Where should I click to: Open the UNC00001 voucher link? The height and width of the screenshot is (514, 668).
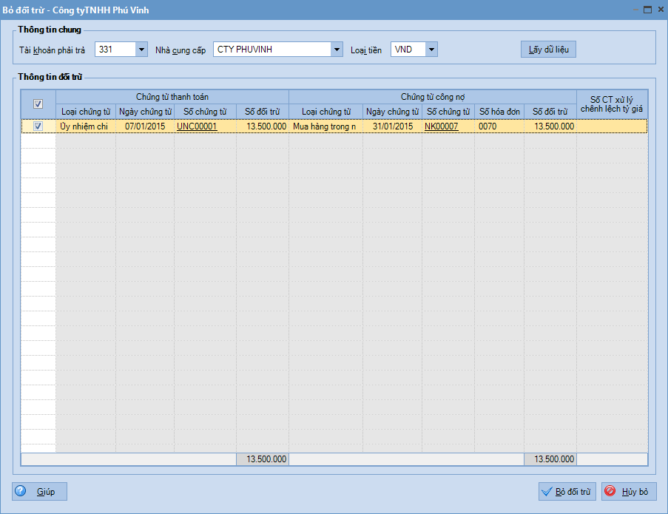(197, 126)
